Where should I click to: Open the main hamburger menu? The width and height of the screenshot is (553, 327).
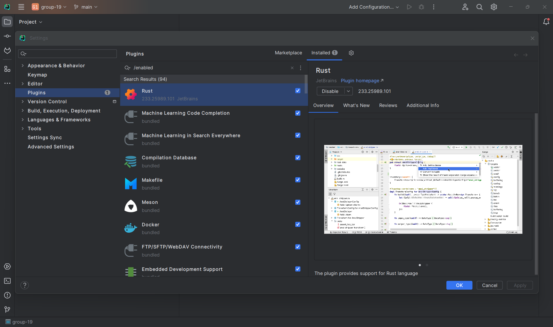point(21,7)
